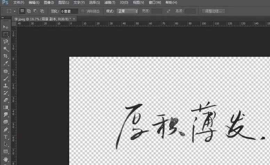Click swap width and height icon
Viewport: 270px width, 165px height.
(x=168, y=11)
